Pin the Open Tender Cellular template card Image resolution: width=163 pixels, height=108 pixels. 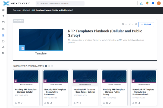80,103
